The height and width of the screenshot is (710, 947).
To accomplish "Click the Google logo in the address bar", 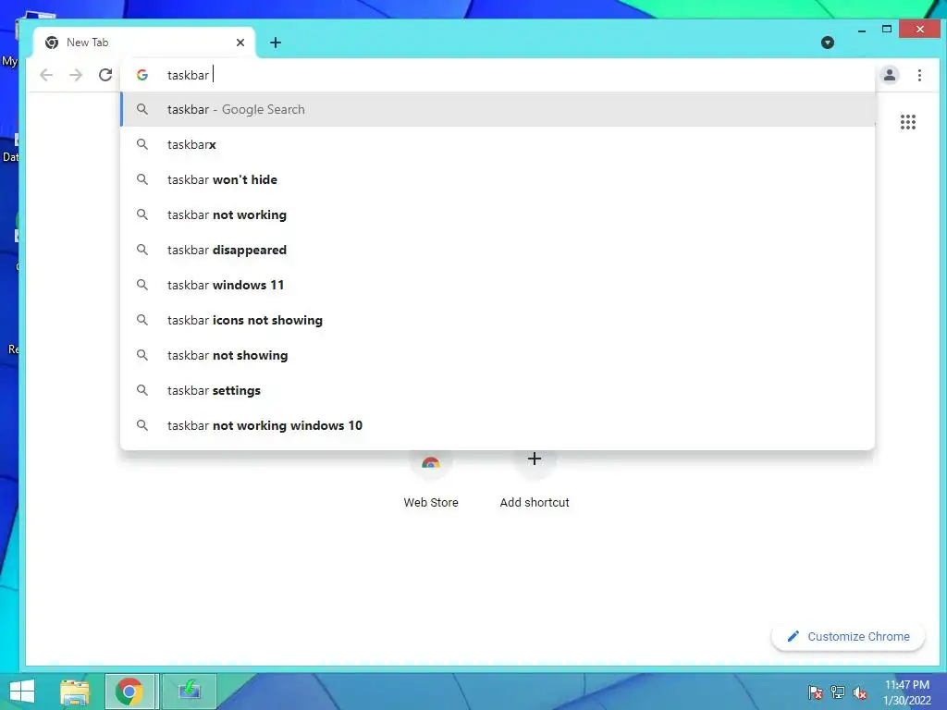I will tap(142, 75).
